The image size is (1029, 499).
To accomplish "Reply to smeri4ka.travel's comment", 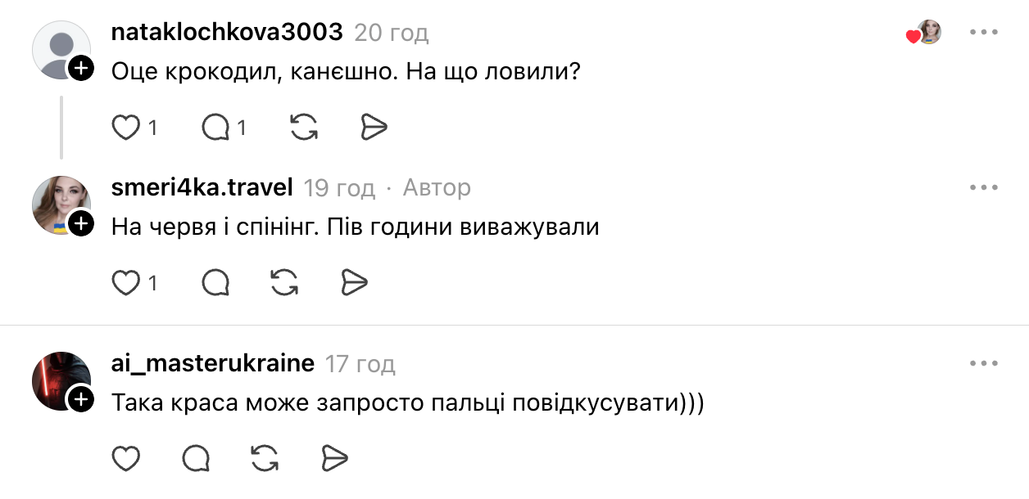I will click(215, 283).
